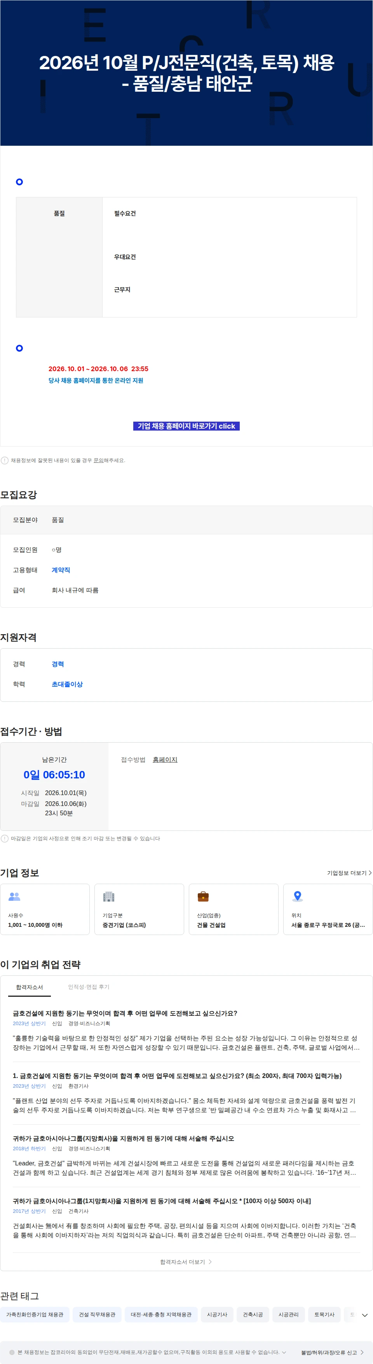Click the 필수요건 label in the table
The width and height of the screenshot is (373, 1364).
pos(125,213)
